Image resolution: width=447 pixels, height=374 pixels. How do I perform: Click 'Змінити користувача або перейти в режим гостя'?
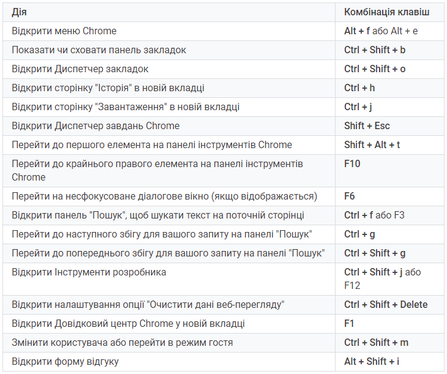coord(122,343)
